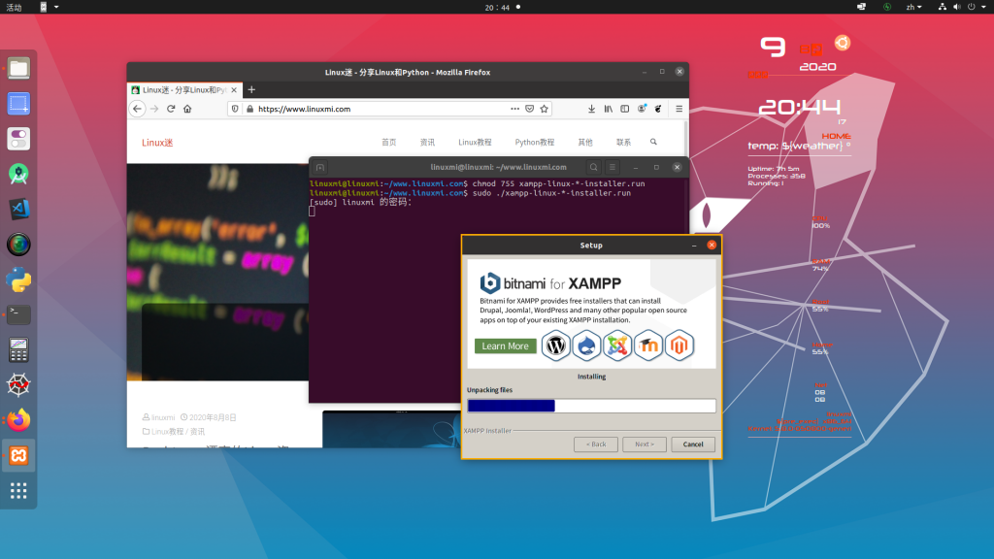The height and width of the screenshot is (559, 994).
Task: Launch Android Studio from the dock
Action: (x=18, y=174)
